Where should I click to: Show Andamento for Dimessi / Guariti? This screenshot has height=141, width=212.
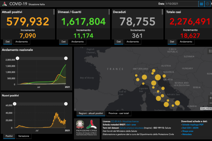[x=78, y=42]
